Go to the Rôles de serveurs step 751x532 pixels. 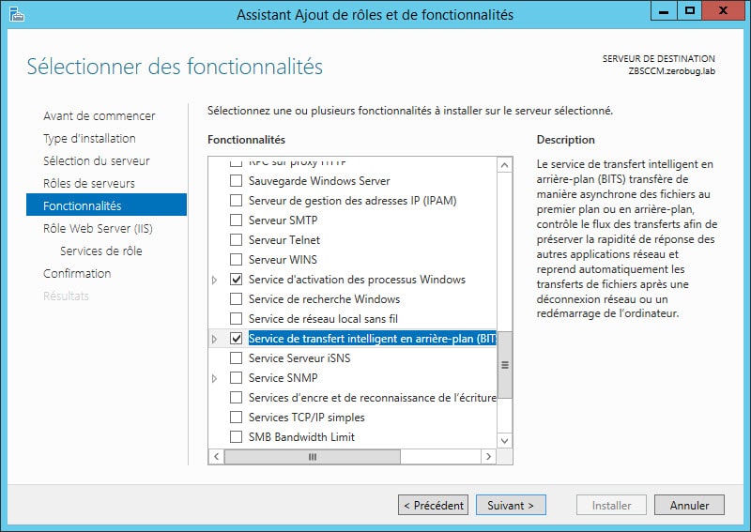pyautogui.click(x=89, y=183)
